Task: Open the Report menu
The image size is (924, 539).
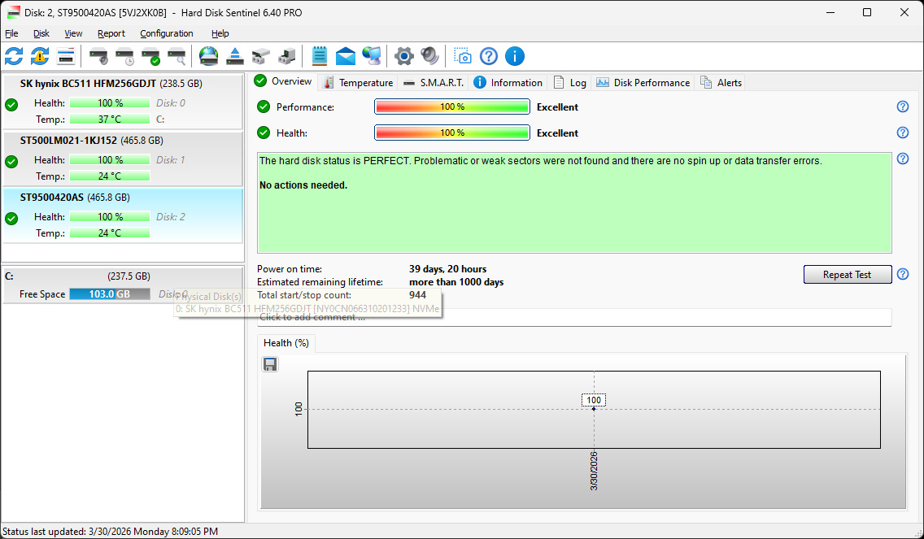Action: (111, 33)
